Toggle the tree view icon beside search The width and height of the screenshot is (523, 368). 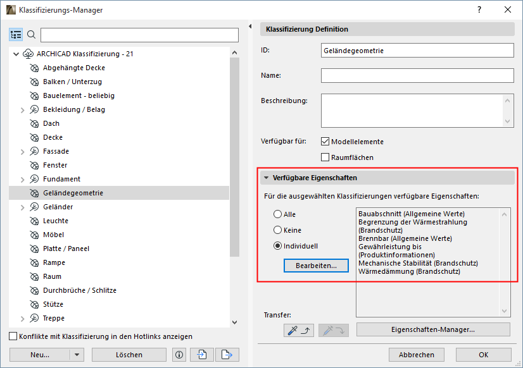[x=16, y=35]
